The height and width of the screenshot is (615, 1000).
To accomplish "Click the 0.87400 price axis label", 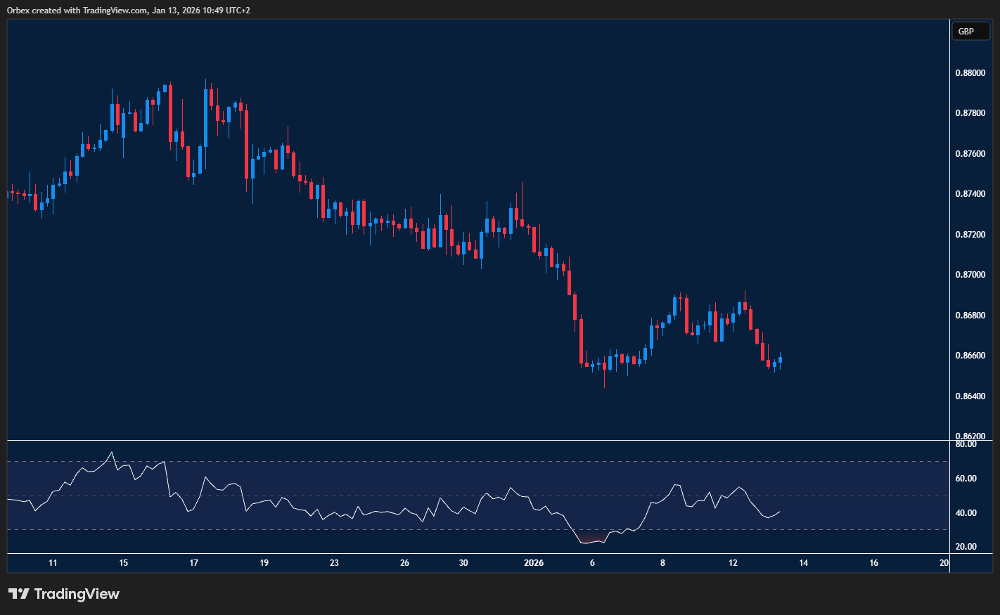I will tap(970, 194).
